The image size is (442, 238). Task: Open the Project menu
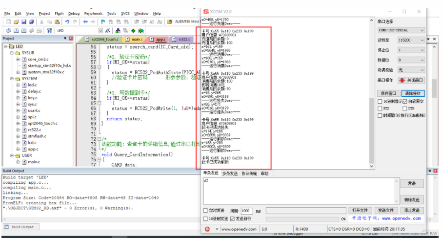point(44,13)
